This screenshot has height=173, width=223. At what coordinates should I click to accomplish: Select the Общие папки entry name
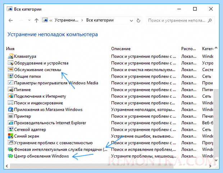27,76
